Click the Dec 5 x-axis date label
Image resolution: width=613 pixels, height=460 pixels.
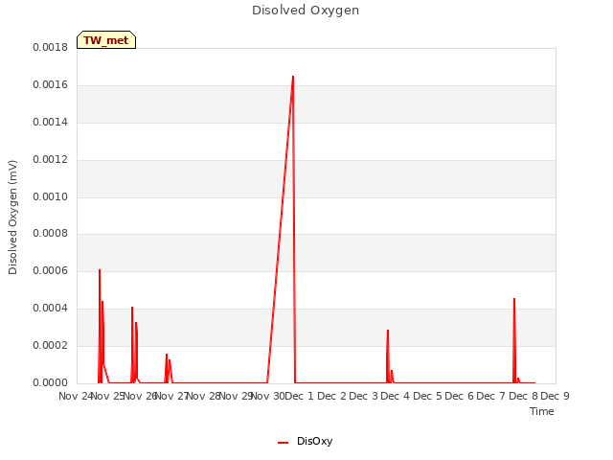427,396
